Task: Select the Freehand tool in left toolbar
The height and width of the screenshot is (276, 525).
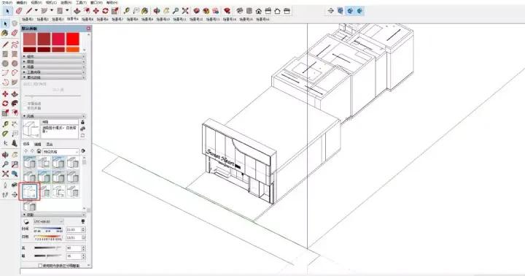Action: (x=15, y=45)
